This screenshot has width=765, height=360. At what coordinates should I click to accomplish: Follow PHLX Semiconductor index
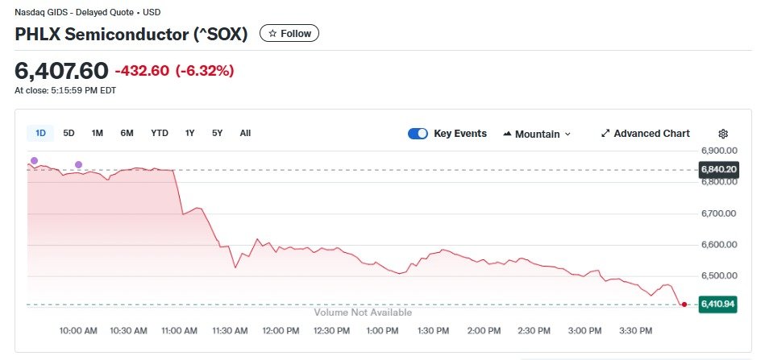[x=289, y=34]
